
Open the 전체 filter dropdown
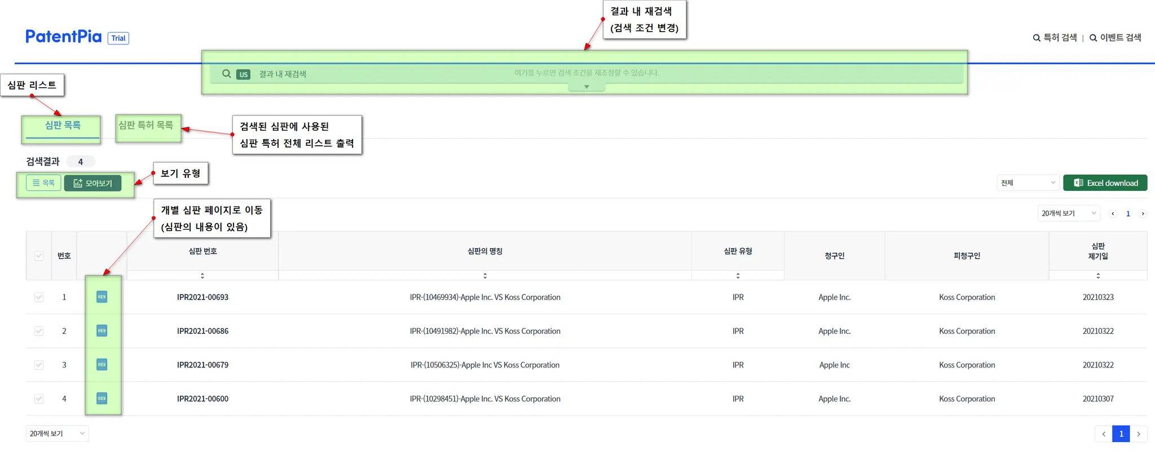point(1028,183)
